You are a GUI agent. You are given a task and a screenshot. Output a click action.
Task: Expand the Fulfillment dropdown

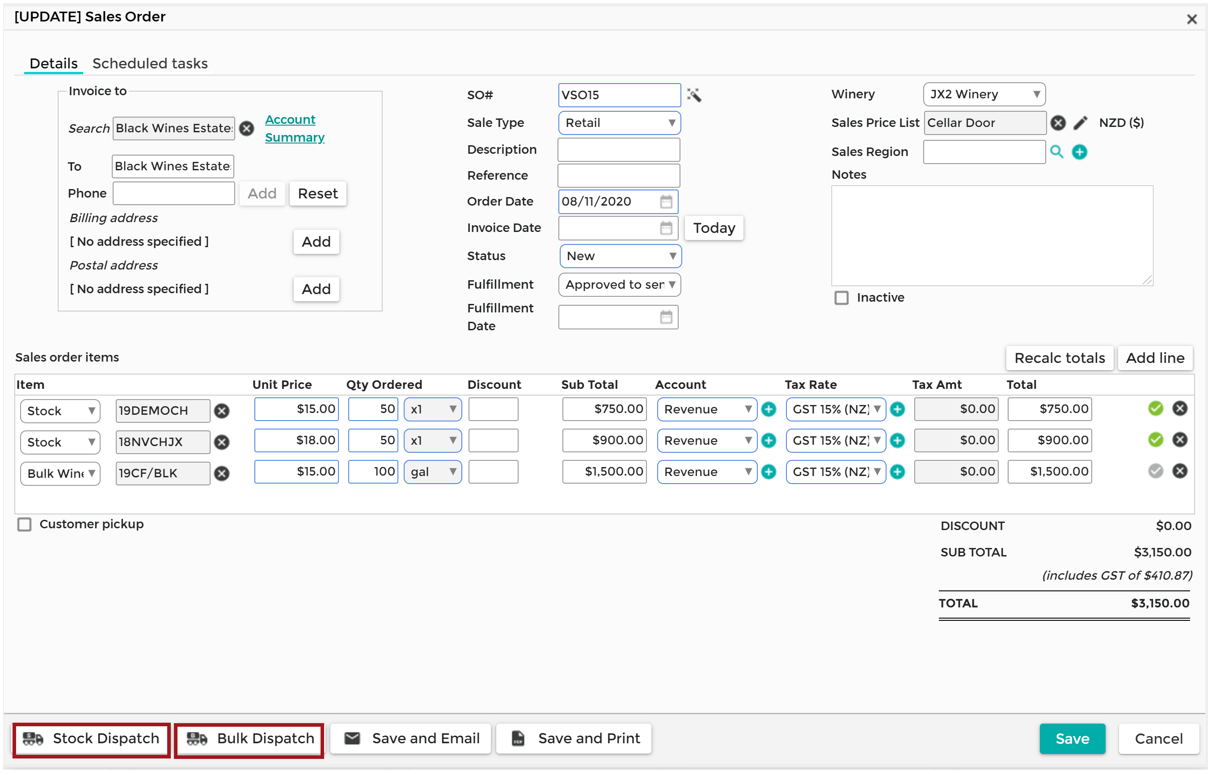click(x=619, y=285)
